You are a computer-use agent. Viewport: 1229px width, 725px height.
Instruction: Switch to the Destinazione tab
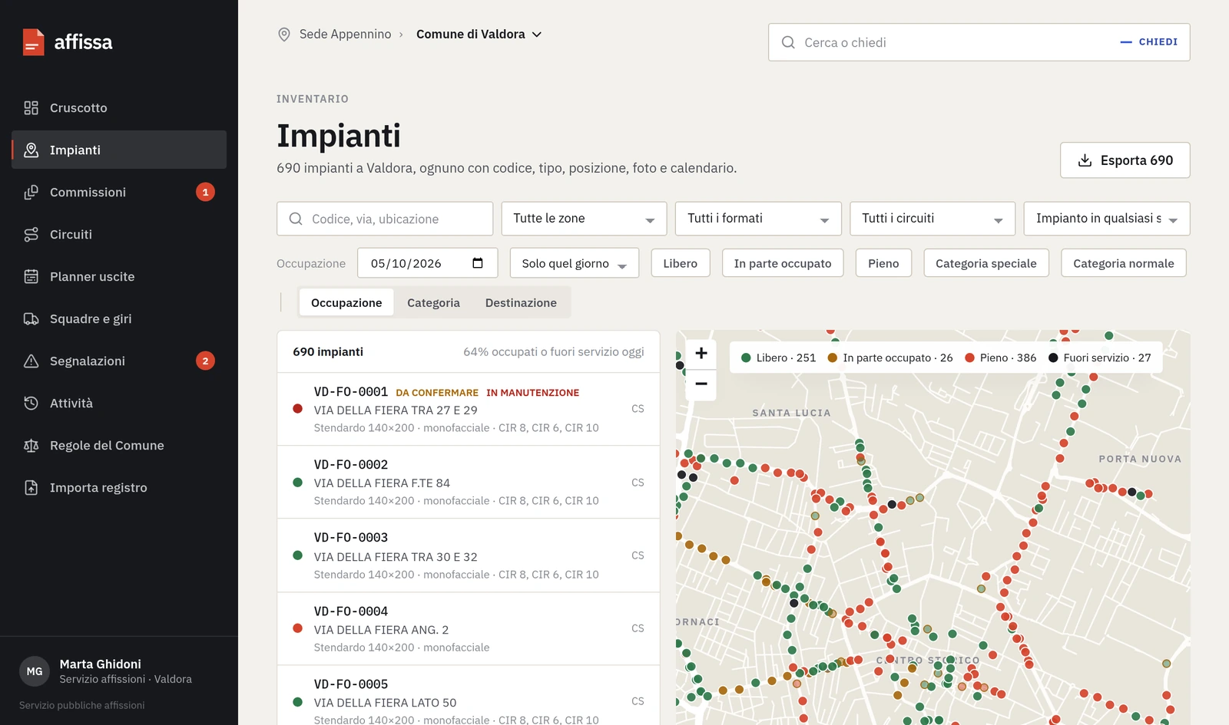[521, 303]
